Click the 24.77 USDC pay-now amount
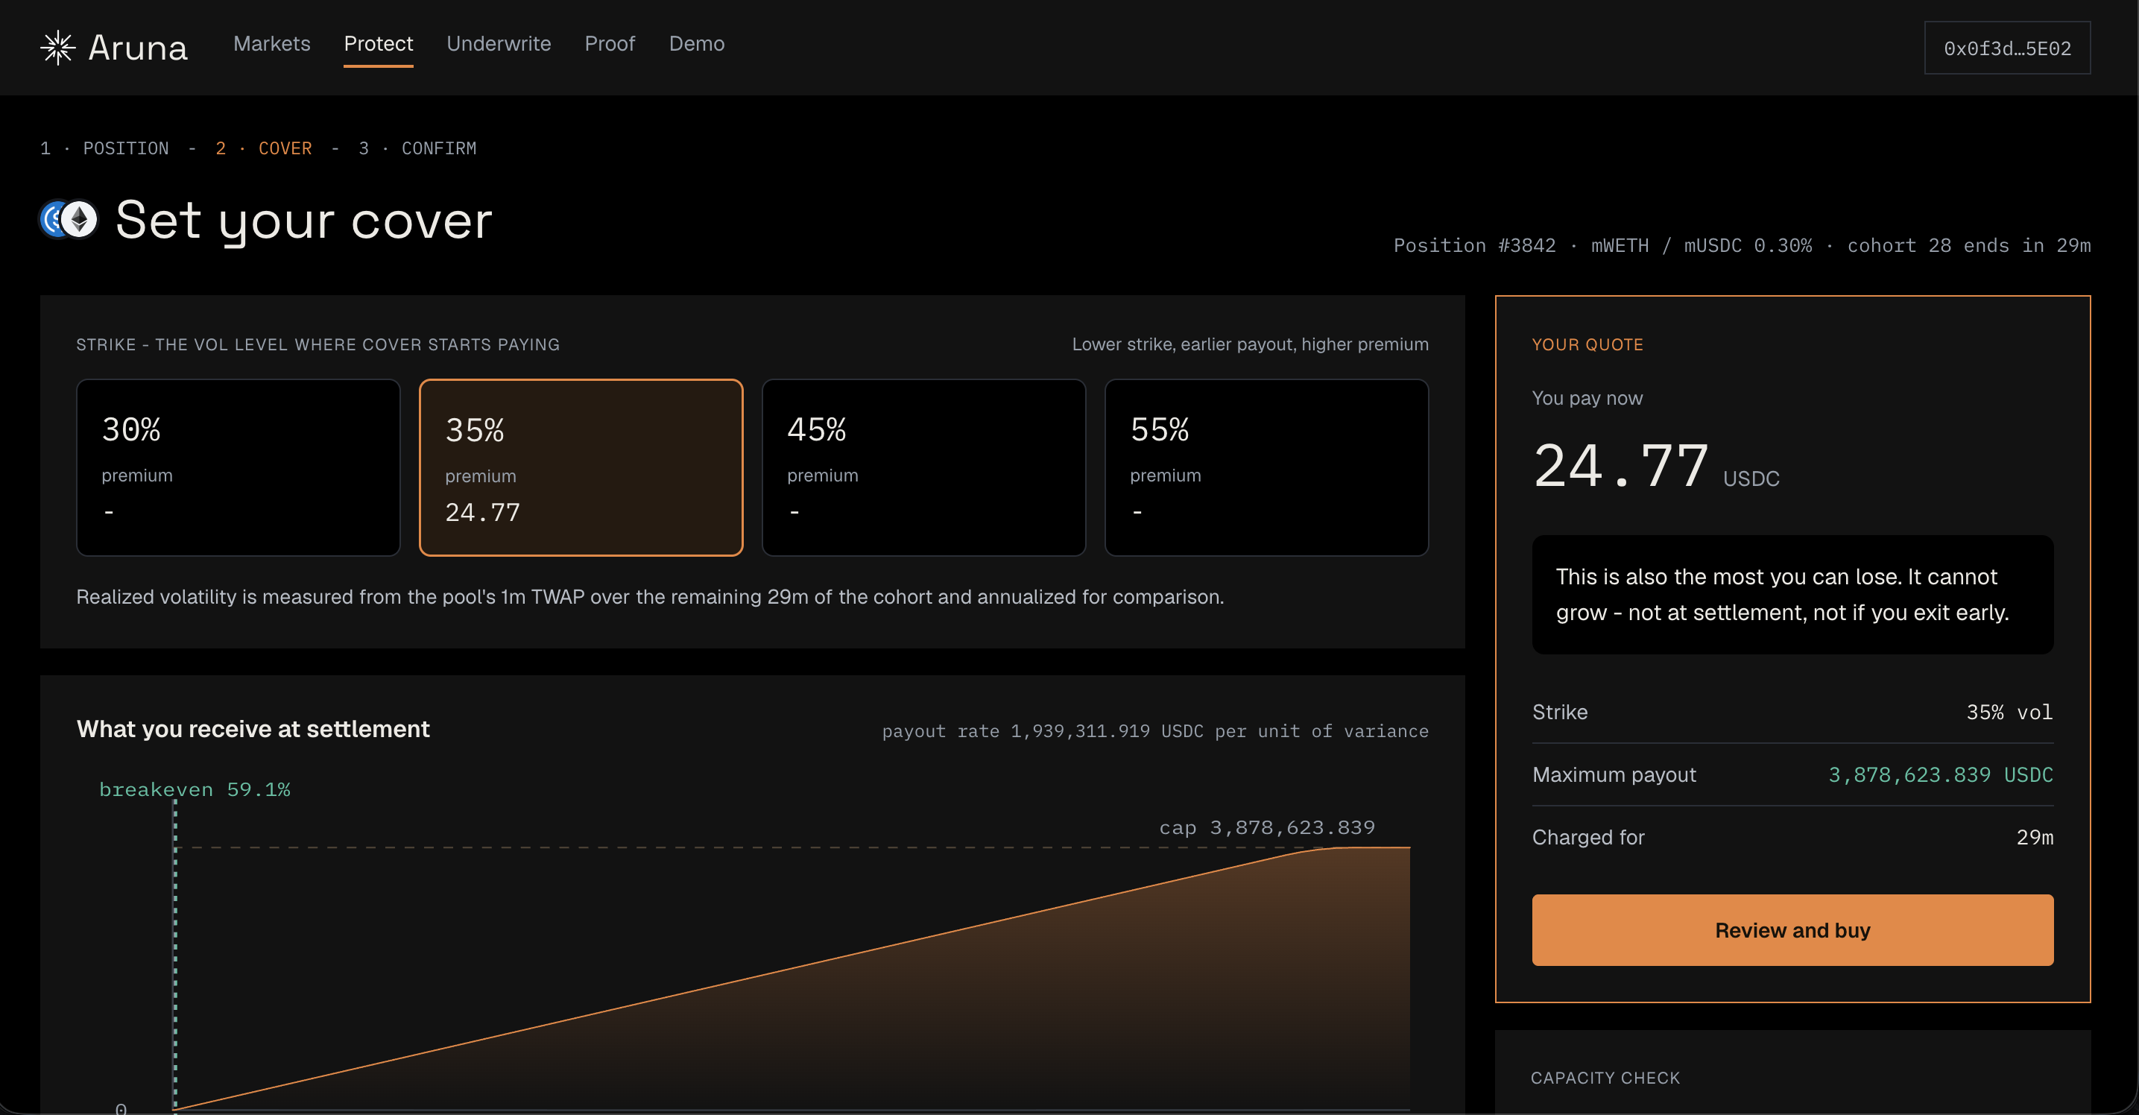The height and width of the screenshot is (1115, 2139). coord(1656,466)
